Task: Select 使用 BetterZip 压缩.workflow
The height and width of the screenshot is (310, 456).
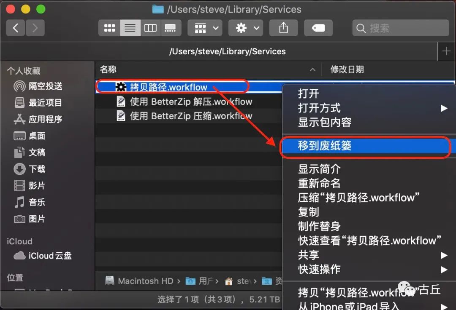Action: (191, 116)
